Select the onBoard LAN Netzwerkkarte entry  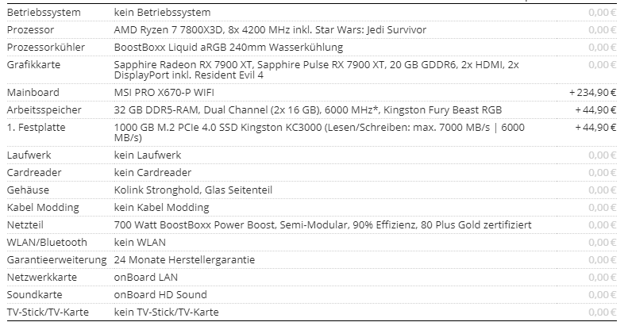[x=146, y=278]
